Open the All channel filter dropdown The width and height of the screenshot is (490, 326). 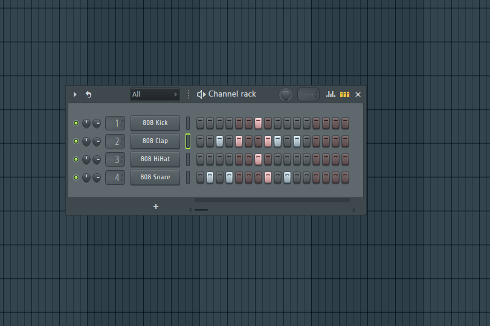155,94
